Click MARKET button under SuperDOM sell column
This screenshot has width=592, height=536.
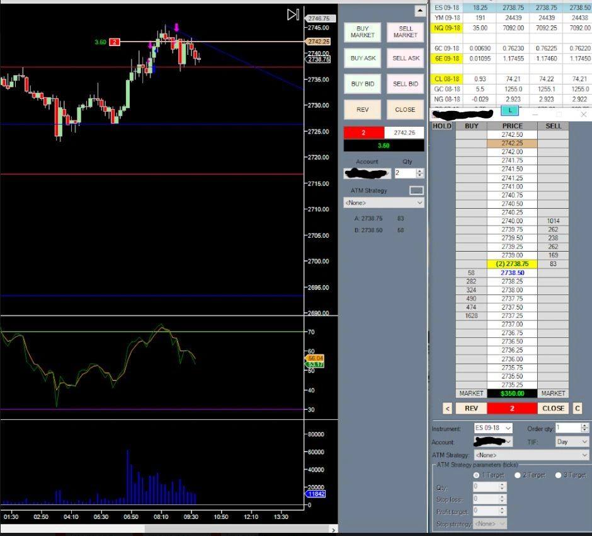click(x=553, y=393)
